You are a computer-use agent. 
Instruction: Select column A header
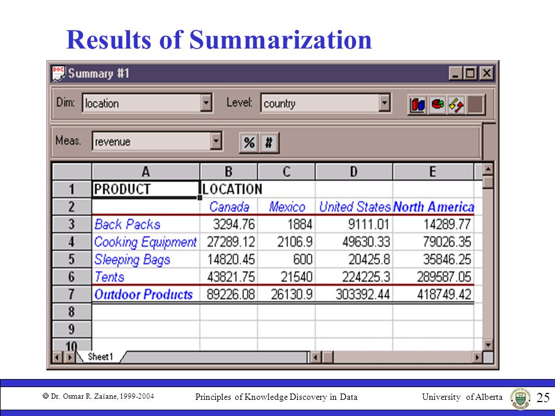[146, 172]
